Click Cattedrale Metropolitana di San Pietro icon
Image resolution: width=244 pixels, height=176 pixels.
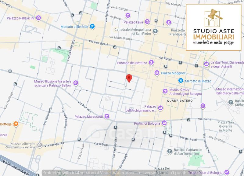pyautogui.click(x=155, y=31)
